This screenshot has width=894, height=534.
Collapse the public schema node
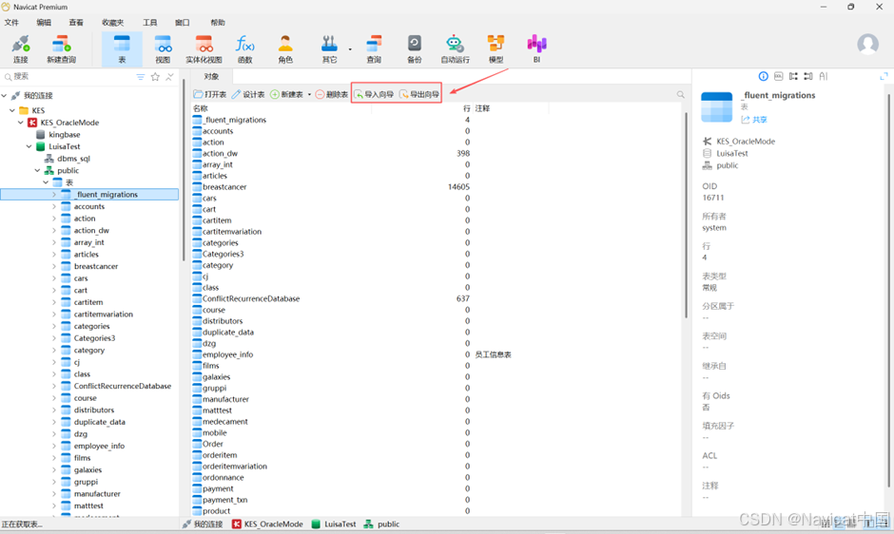(38, 170)
